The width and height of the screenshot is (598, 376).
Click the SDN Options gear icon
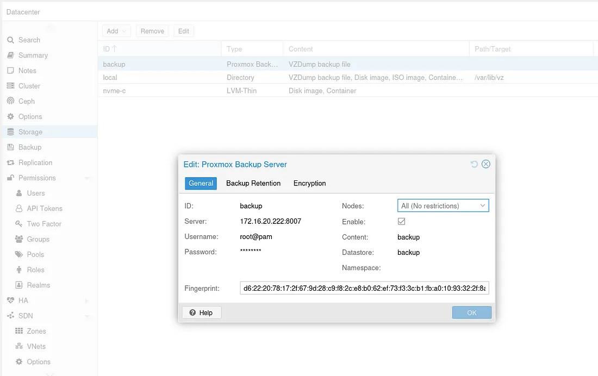point(18,361)
